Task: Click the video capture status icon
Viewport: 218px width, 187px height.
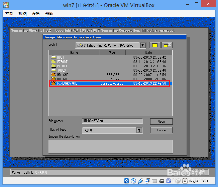Action: [161, 181]
